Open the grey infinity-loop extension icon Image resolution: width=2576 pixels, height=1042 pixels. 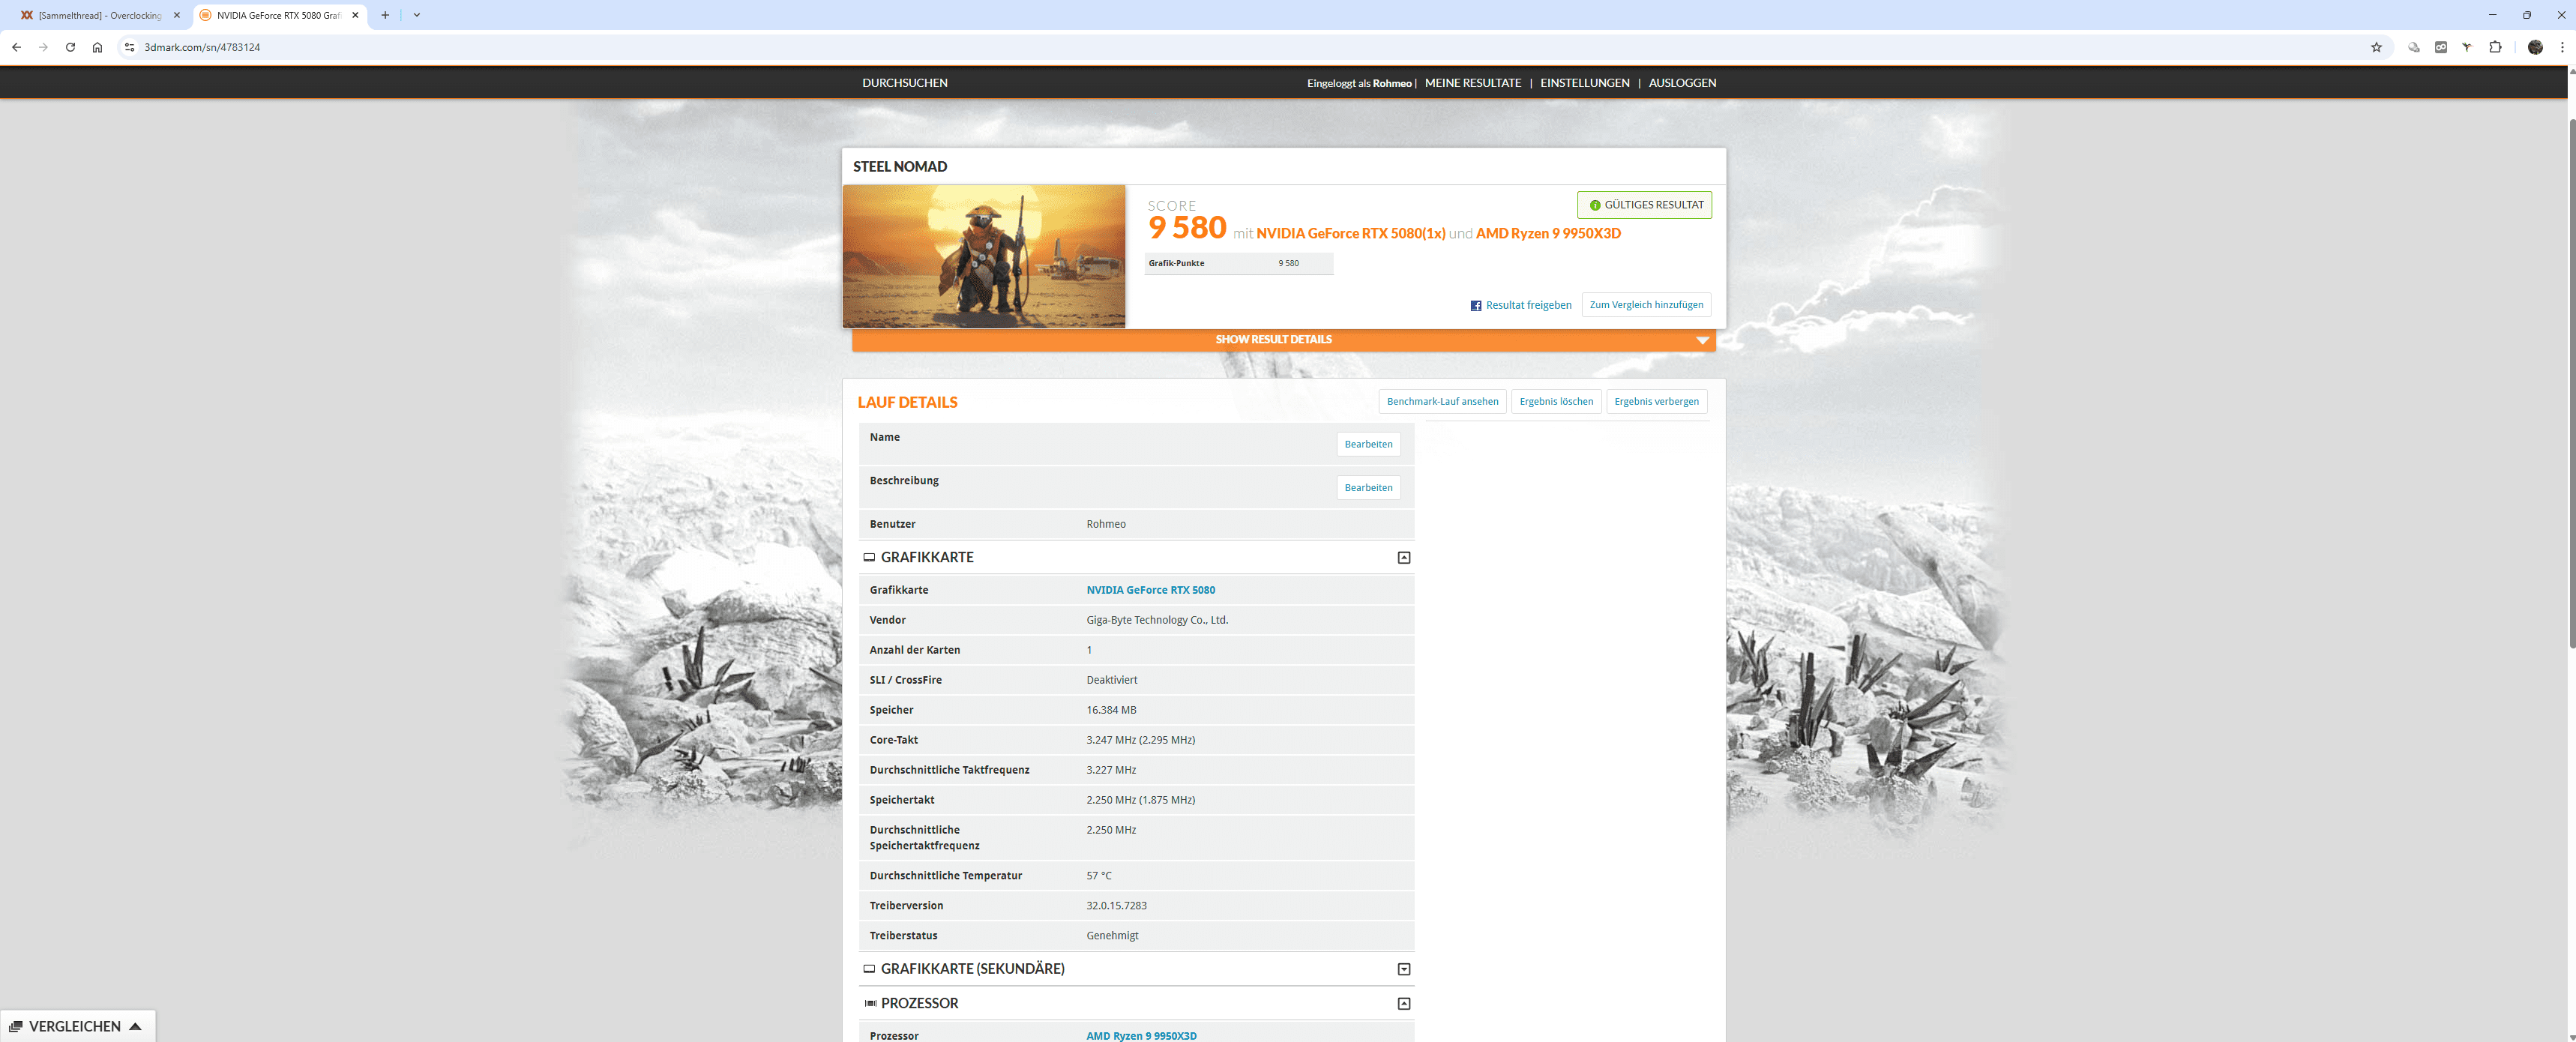(x=2441, y=47)
